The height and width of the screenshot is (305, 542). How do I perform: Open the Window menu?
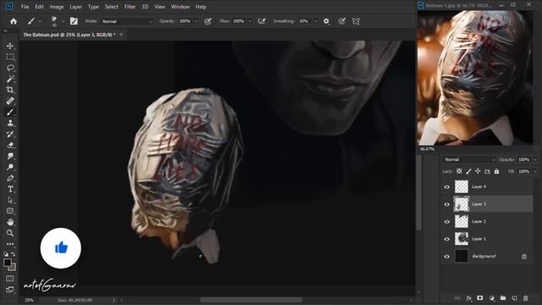(x=180, y=7)
